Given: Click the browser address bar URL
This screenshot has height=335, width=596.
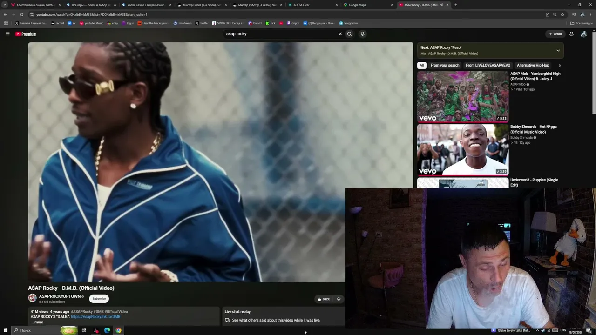Looking at the screenshot, I should [x=92, y=14].
